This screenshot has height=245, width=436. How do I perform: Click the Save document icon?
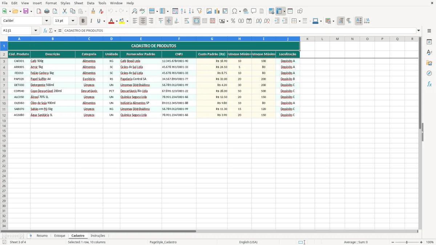[26, 11]
